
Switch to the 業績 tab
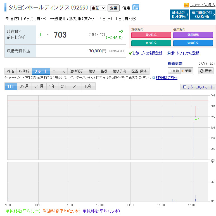pos(92,71)
